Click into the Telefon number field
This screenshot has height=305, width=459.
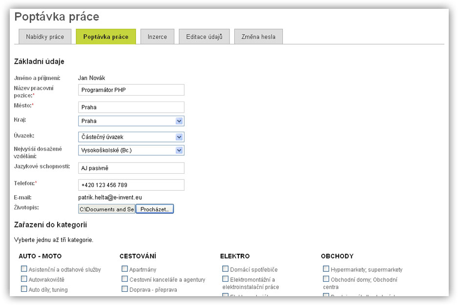(131, 185)
